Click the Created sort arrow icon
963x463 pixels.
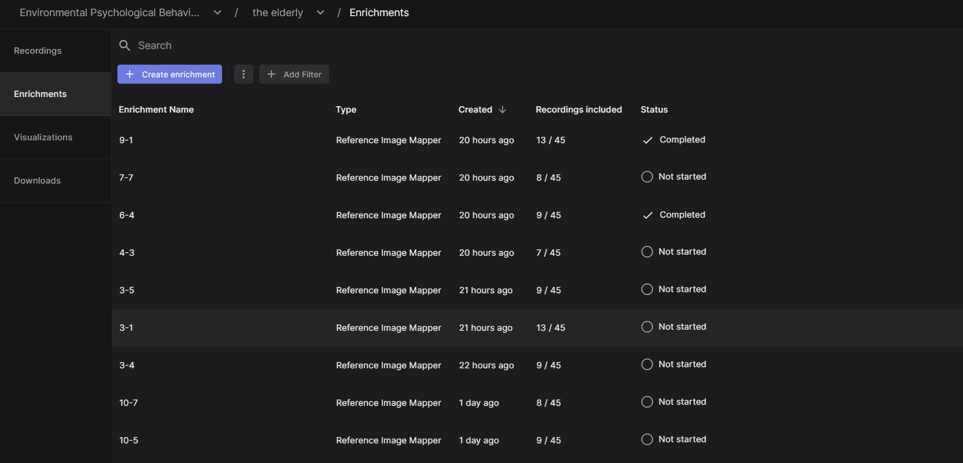tap(503, 109)
